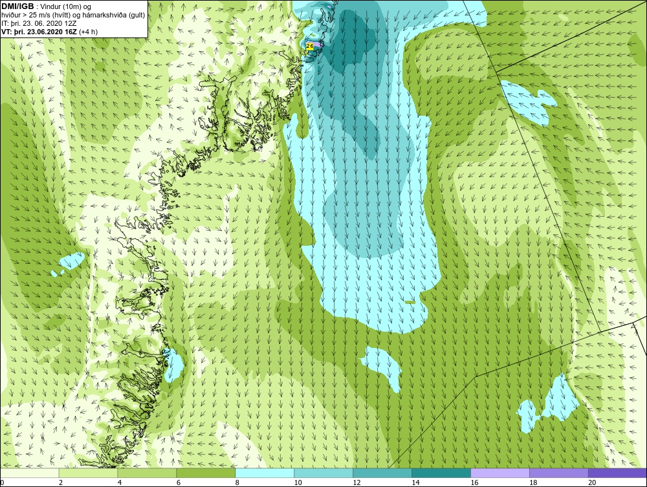Screen dimensions: 647x487
Task: Select the 8–10 m/s light cyan legend swatch
Action: (x=265, y=473)
